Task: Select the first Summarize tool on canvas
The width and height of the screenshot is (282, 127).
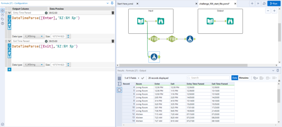Action: pyautogui.click(x=154, y=39)
